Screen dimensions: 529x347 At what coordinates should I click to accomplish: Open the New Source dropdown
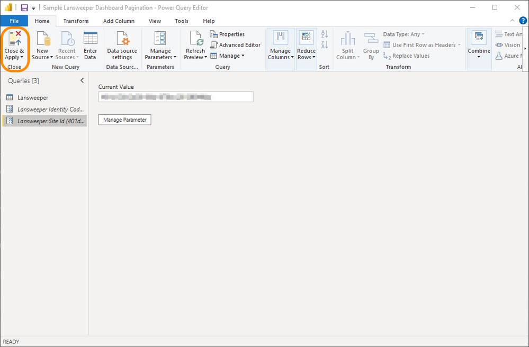click(x=42, y=45)
